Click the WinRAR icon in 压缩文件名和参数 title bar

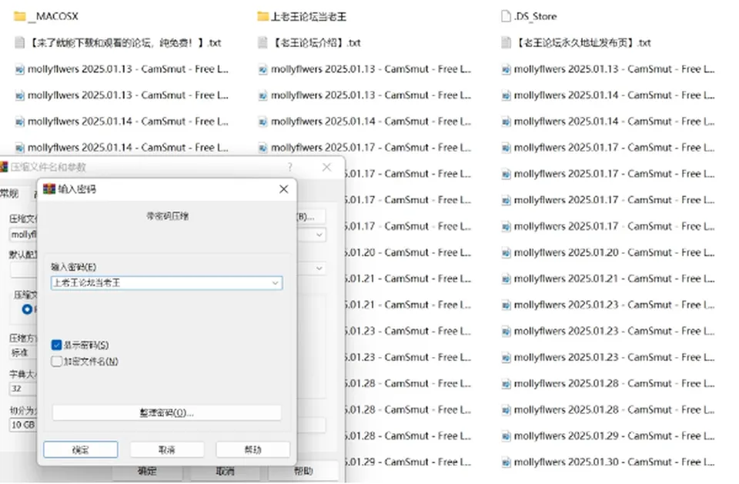4,167
